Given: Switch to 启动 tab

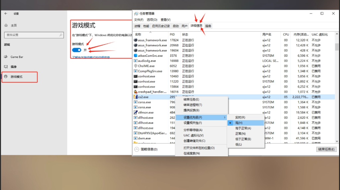Looking at the screenshot, I should tap(176, 26).
